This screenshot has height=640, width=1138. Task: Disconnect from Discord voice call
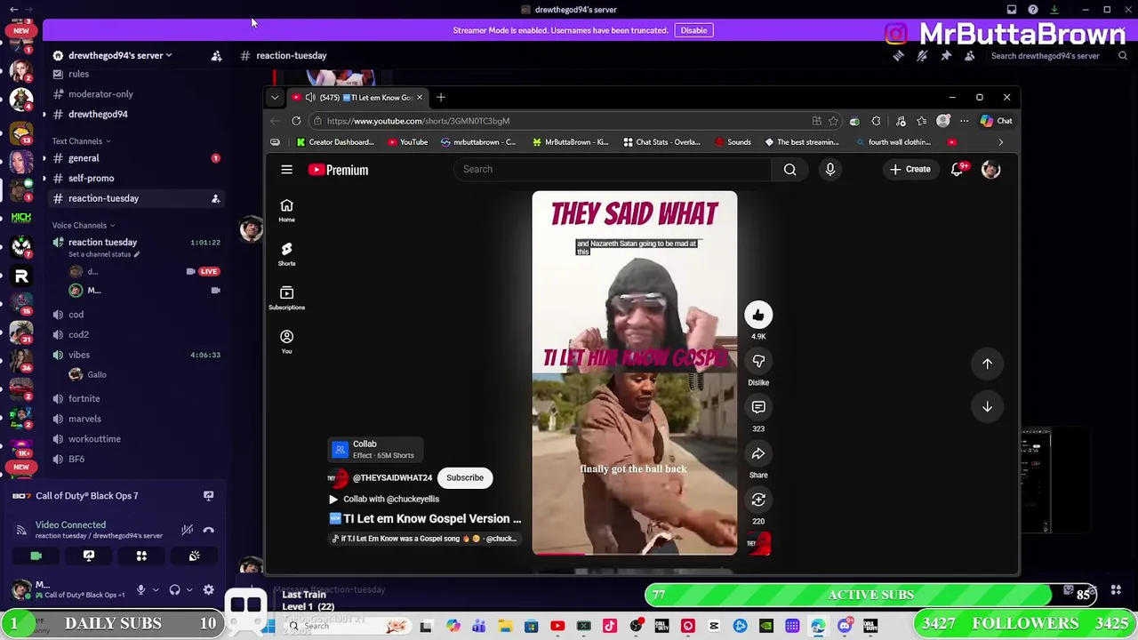point(208,530)
